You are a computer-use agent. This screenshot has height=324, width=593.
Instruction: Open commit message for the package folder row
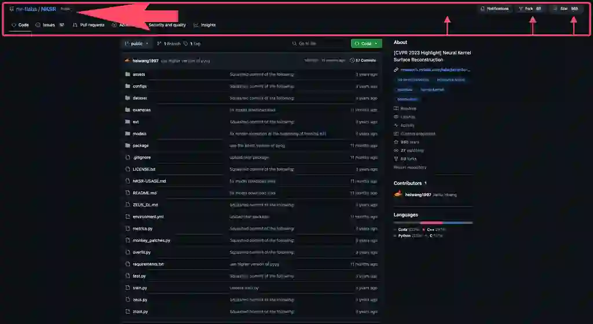pos(257,145)
